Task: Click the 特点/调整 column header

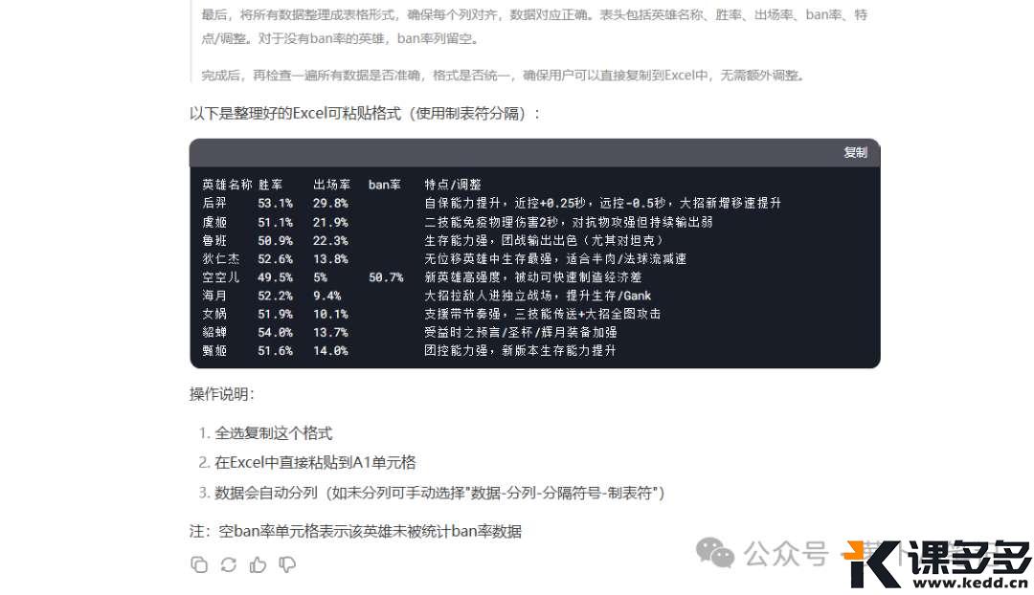Action: pyautogui.click(x=452, y=185)
